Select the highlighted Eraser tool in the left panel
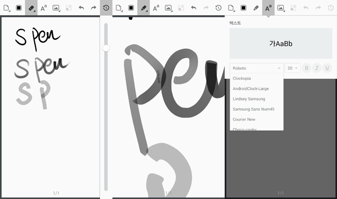The image size is (337, 199). coord(31,8)
